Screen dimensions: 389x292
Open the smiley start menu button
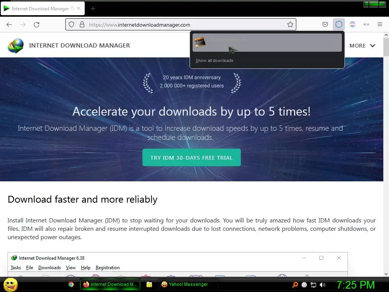tap(10, 284)
